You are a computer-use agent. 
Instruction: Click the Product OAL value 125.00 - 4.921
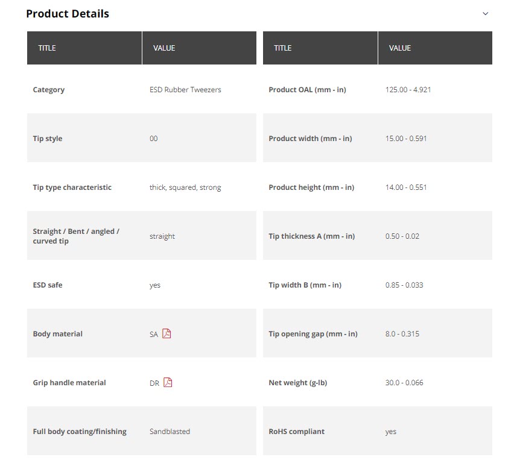[408, 90]
